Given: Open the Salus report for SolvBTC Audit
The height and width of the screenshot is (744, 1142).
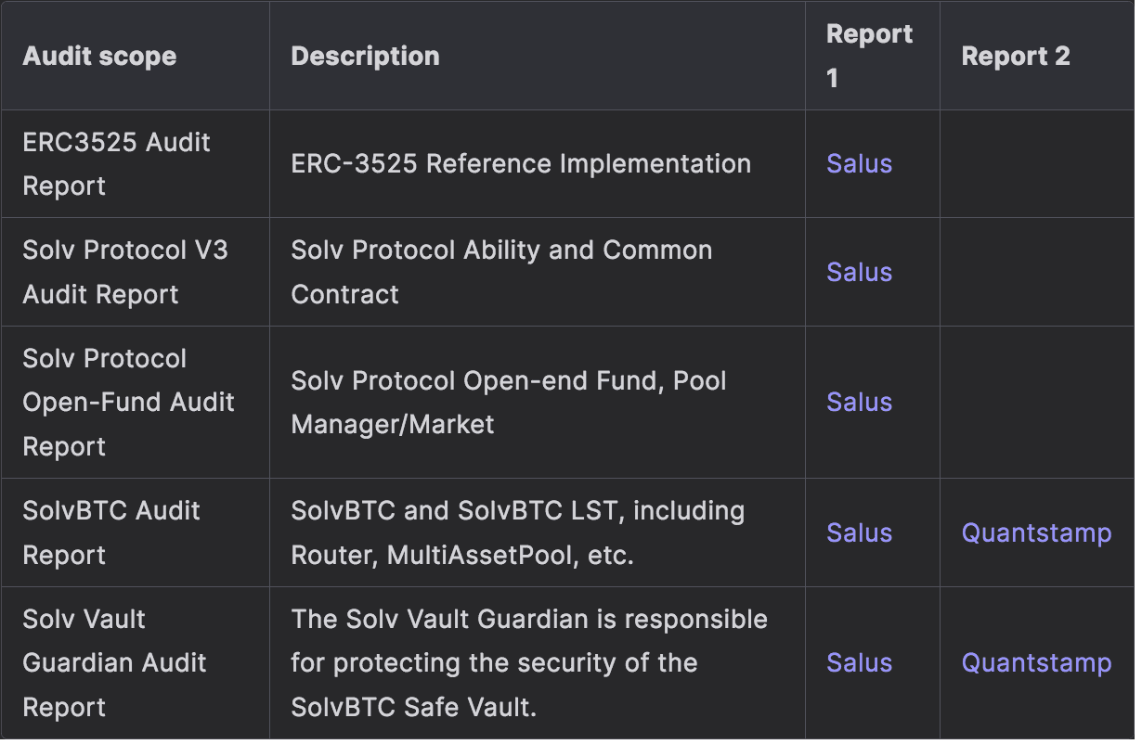Looking at the screenshot, I should pyautogui.click(x=859, y=532).
